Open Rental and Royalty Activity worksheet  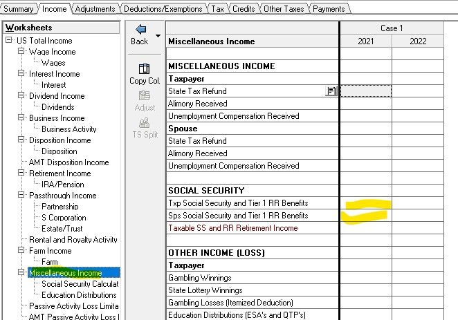(73, 240)
